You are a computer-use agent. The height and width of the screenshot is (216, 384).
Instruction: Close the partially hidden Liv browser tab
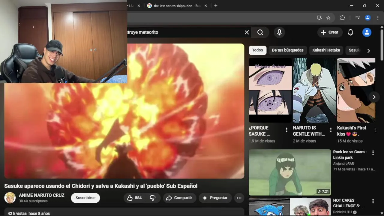click(x=139, y=6)
